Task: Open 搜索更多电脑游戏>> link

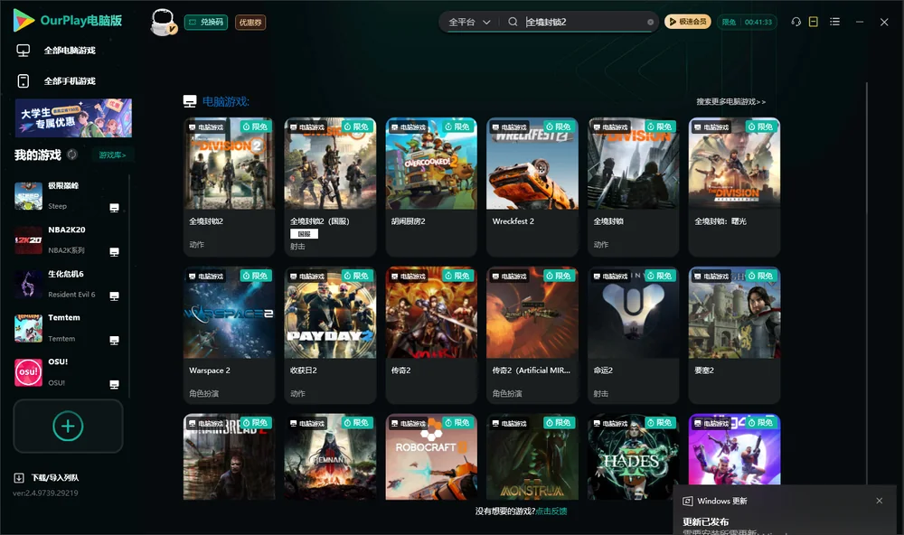Action: pyautogui.click(x=730, y=101)
